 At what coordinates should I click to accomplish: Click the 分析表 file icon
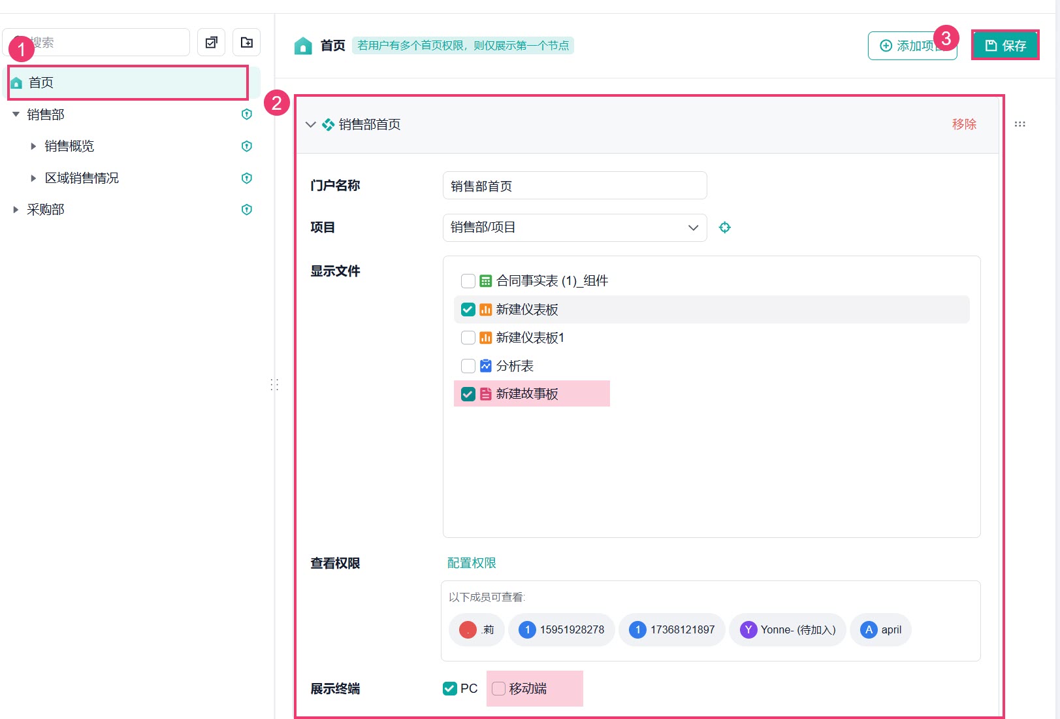coord(486,366)
